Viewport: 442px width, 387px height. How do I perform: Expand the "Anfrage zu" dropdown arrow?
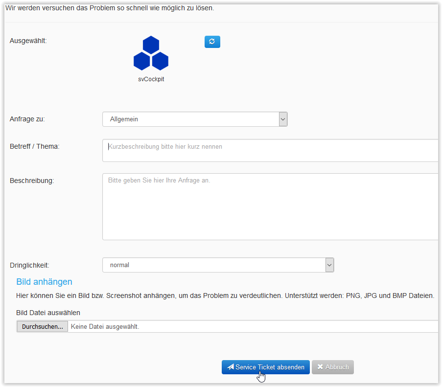click(x=283, y=119)
